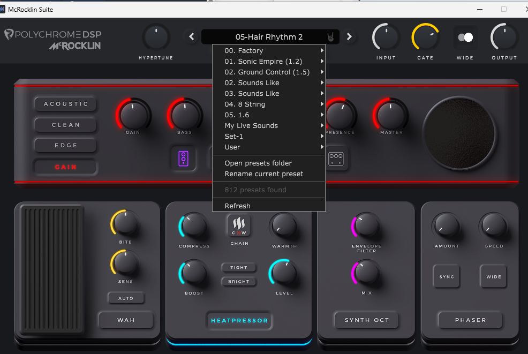Click the INPUT knob

point(386,37)
